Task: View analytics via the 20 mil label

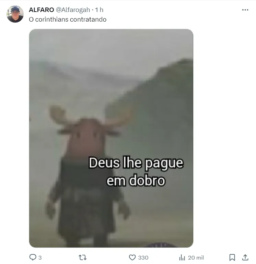Action: [x=196, y=257]
